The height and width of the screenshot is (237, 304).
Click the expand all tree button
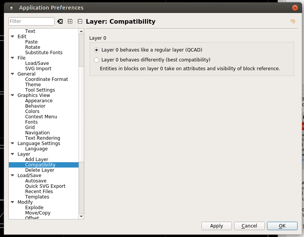pos(70,21)
